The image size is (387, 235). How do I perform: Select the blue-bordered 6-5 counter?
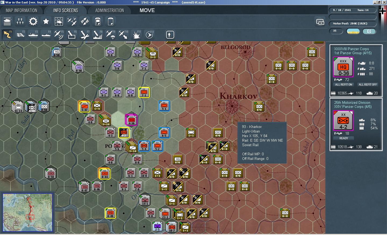point(164,133)
